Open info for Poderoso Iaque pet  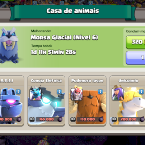point(100,92)
